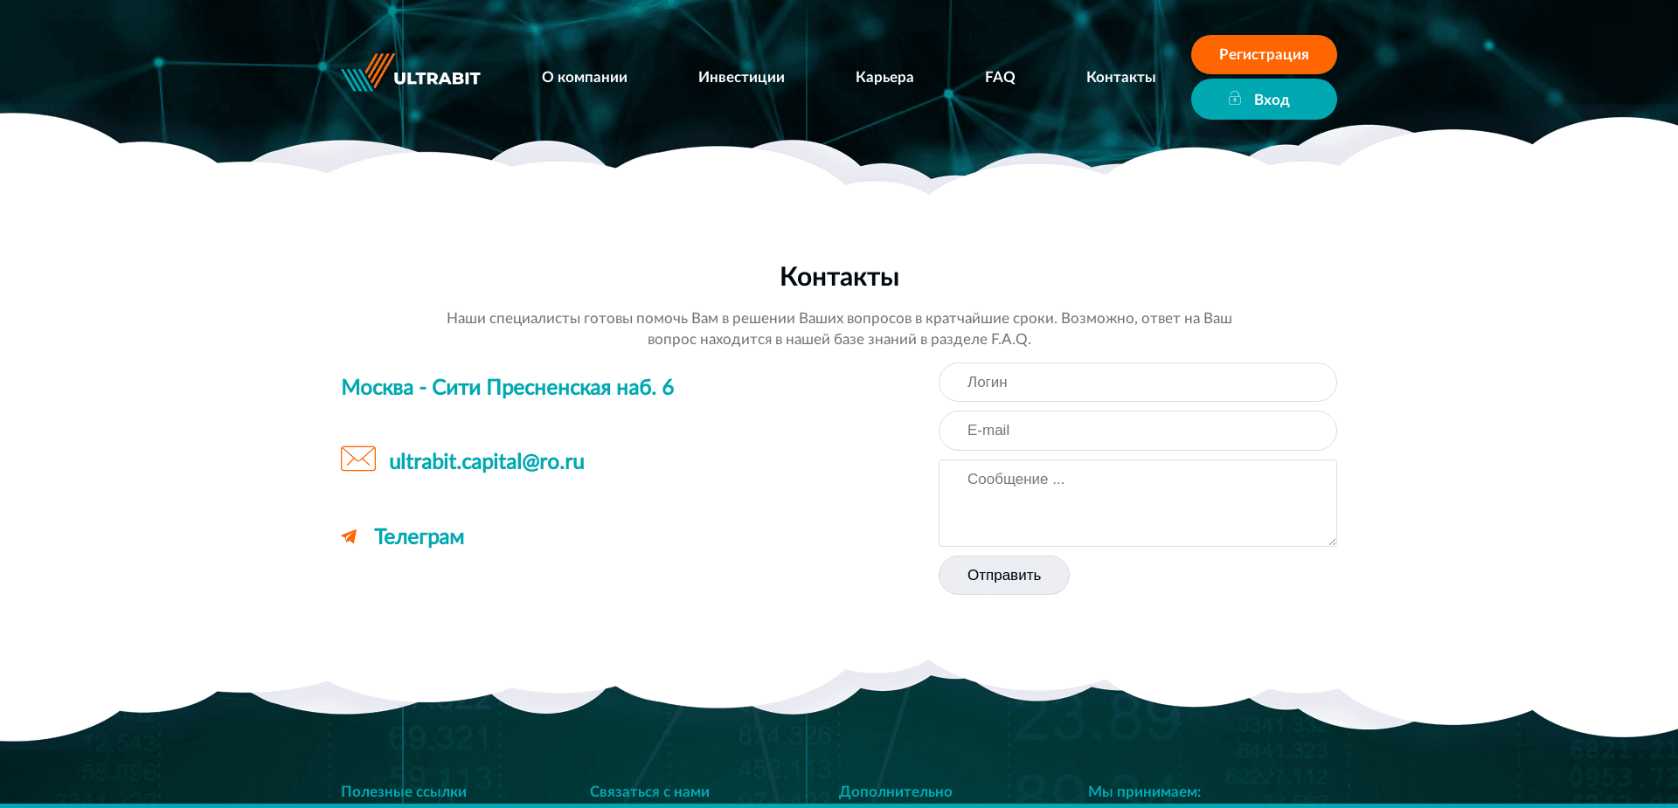This screenshot has height=808, width=1678.
Task: Focus the E-mail input field
Action: pos(1136,430)
